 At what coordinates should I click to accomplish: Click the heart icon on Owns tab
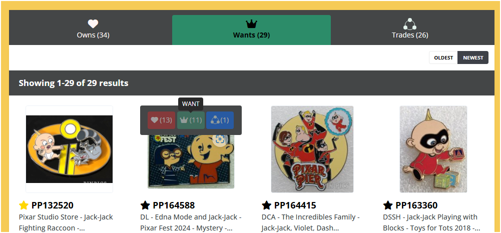point(93,23)
